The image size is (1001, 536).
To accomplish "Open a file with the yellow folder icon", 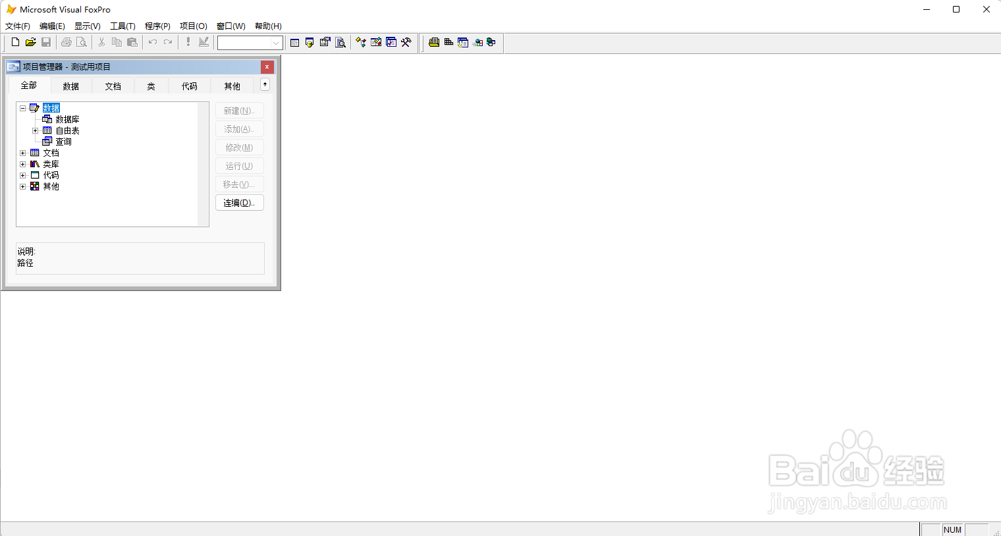I will (x=30, y=42).
